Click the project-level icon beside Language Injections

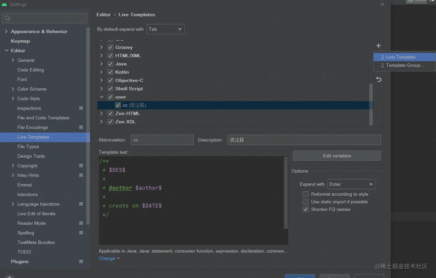tap(81, 204)
